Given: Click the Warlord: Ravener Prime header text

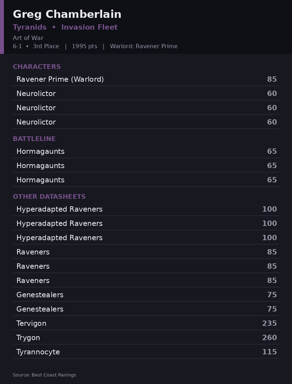Looking at the screenshot, I should point(144,46).
